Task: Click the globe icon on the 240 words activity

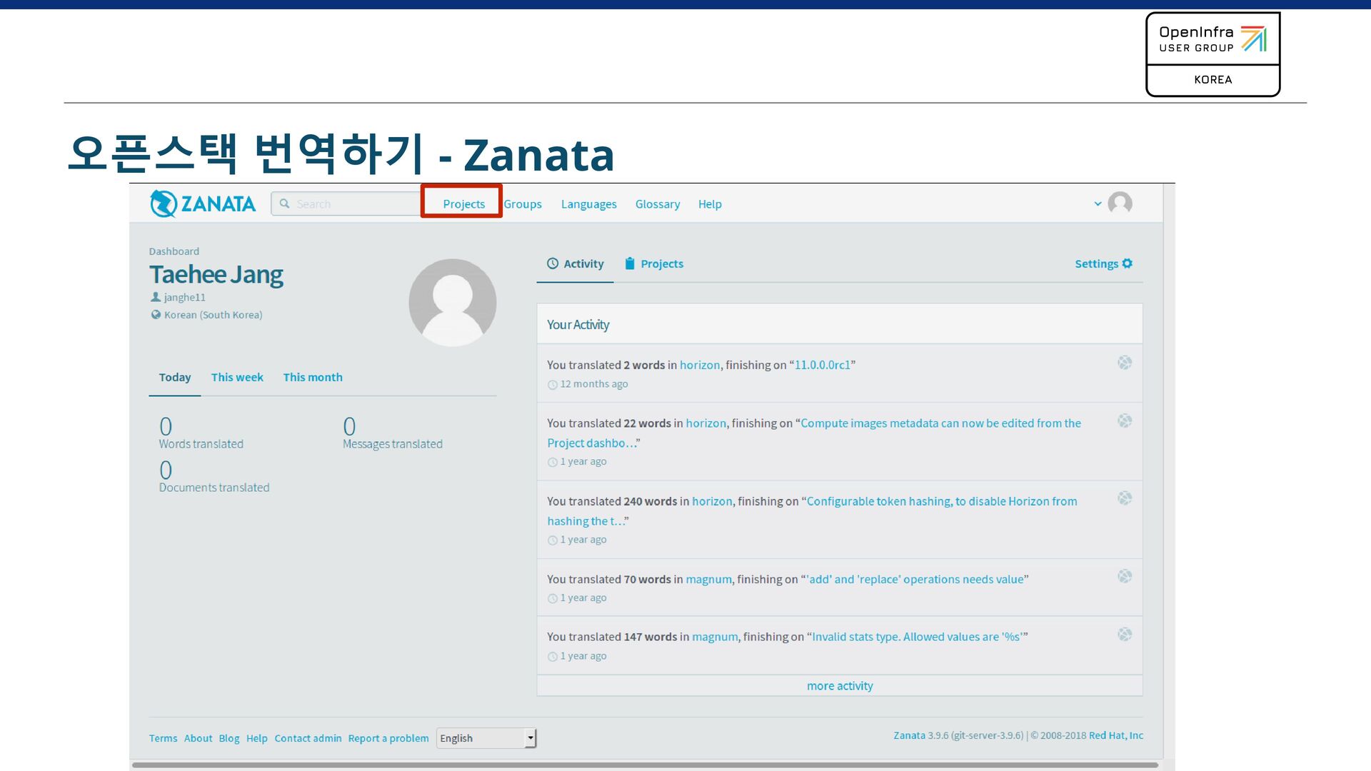Action: [x=1125, y=498]
